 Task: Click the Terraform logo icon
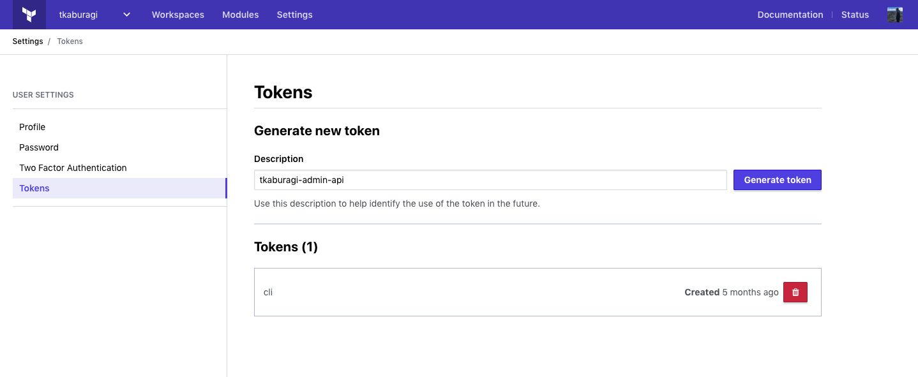coord(29,15)
